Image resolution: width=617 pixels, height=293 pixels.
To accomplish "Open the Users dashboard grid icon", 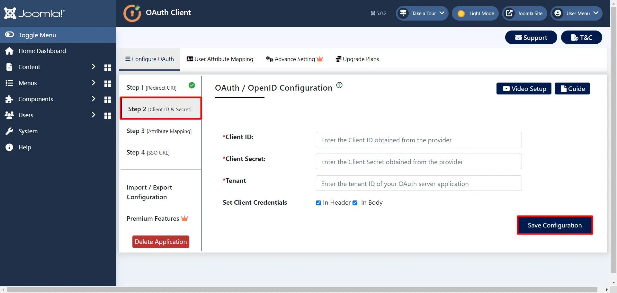I will [108, 116].
